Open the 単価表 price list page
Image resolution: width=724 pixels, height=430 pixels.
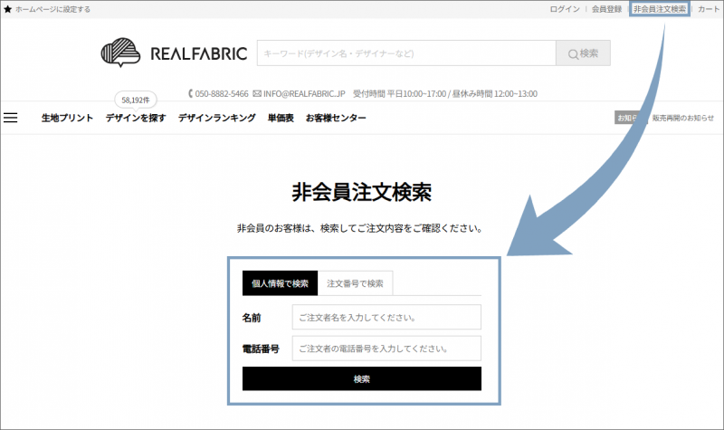[x=281, y=119]
